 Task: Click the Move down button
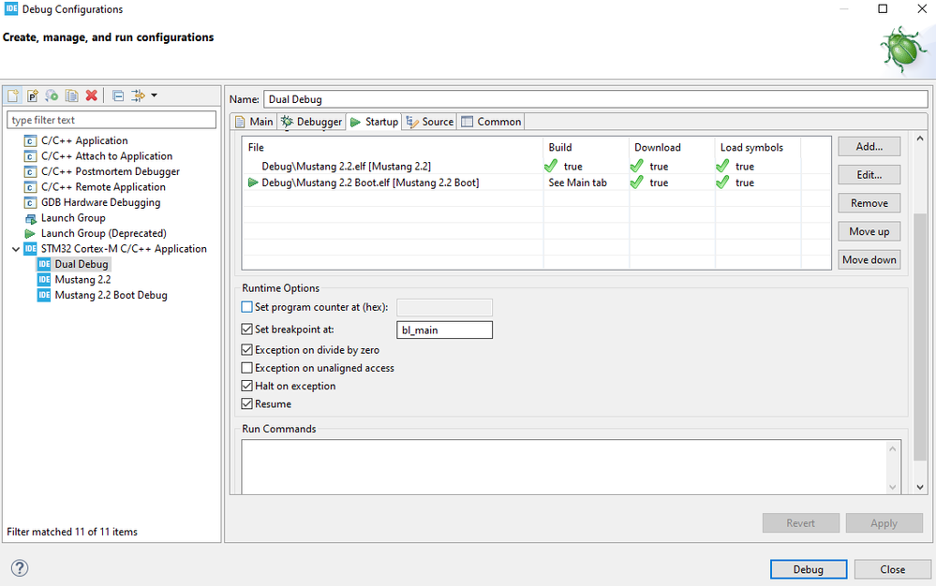click(869, 260)
